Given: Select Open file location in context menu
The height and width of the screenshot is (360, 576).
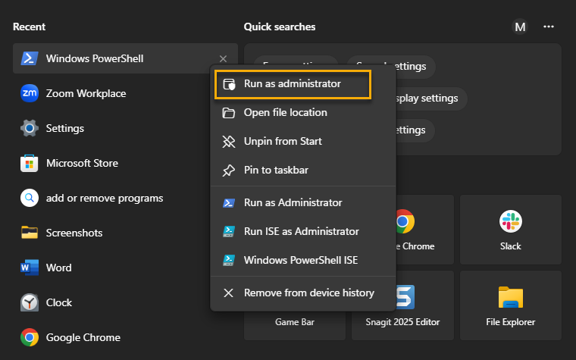Looking at the screenshot, I should [x=285, y=113].
